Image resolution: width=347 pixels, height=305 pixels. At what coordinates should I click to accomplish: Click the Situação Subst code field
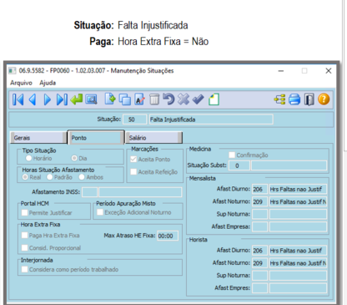[239, 165]
